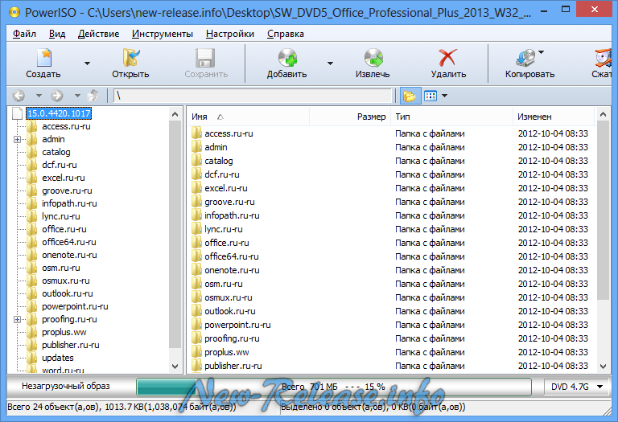618x422 pixels.
Task: Select office64.ru-ru in the folder tree
Action: pos(69,242)
